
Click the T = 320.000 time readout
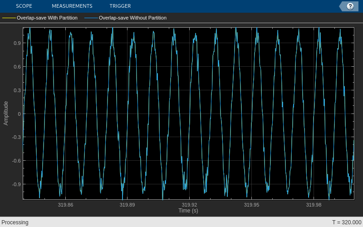tap(347, 222)
